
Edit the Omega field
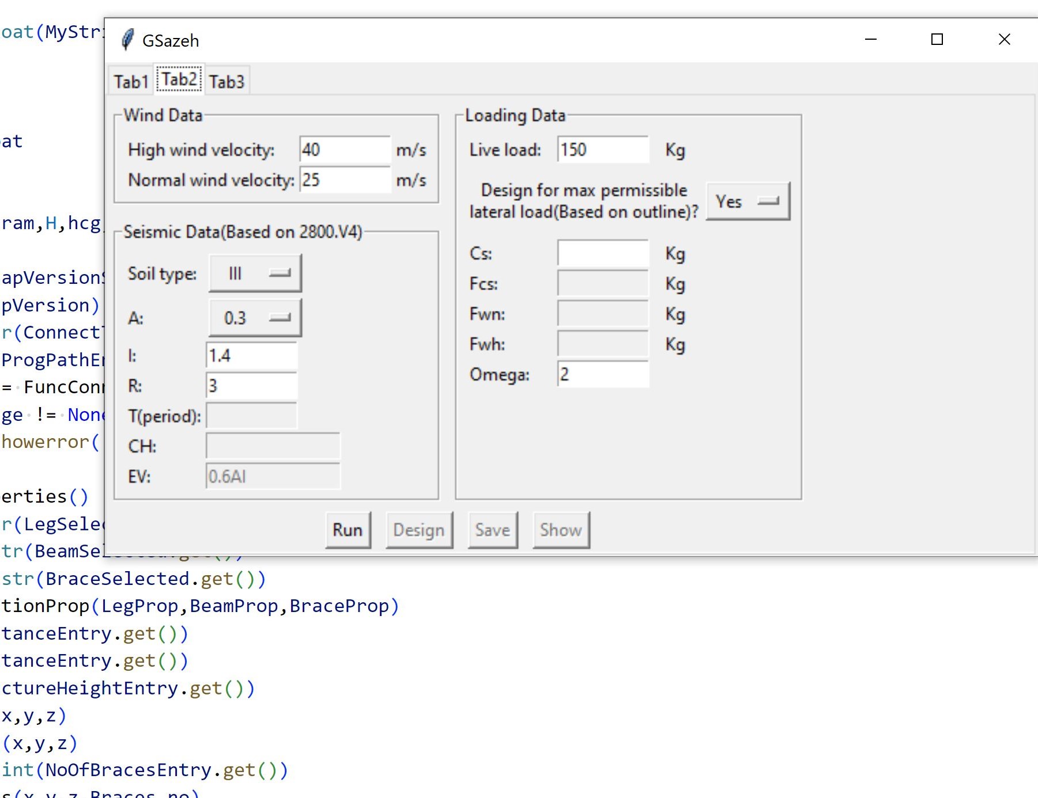(x=603, y=374)
